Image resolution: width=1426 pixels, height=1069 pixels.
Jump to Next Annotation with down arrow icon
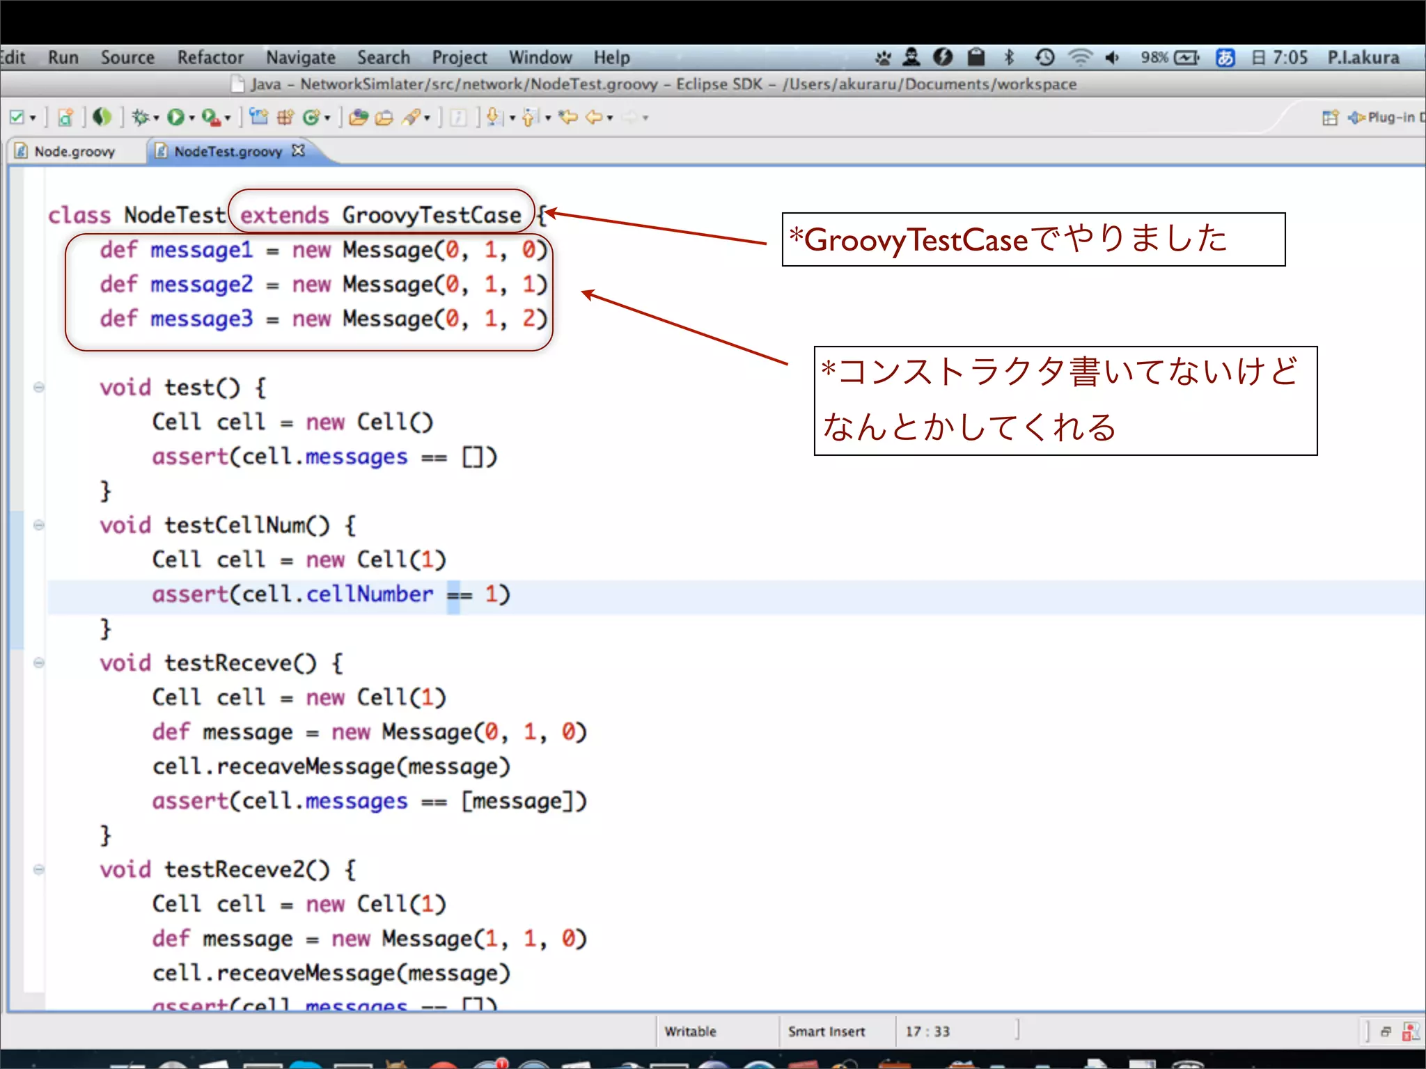[x=494, y=118]
